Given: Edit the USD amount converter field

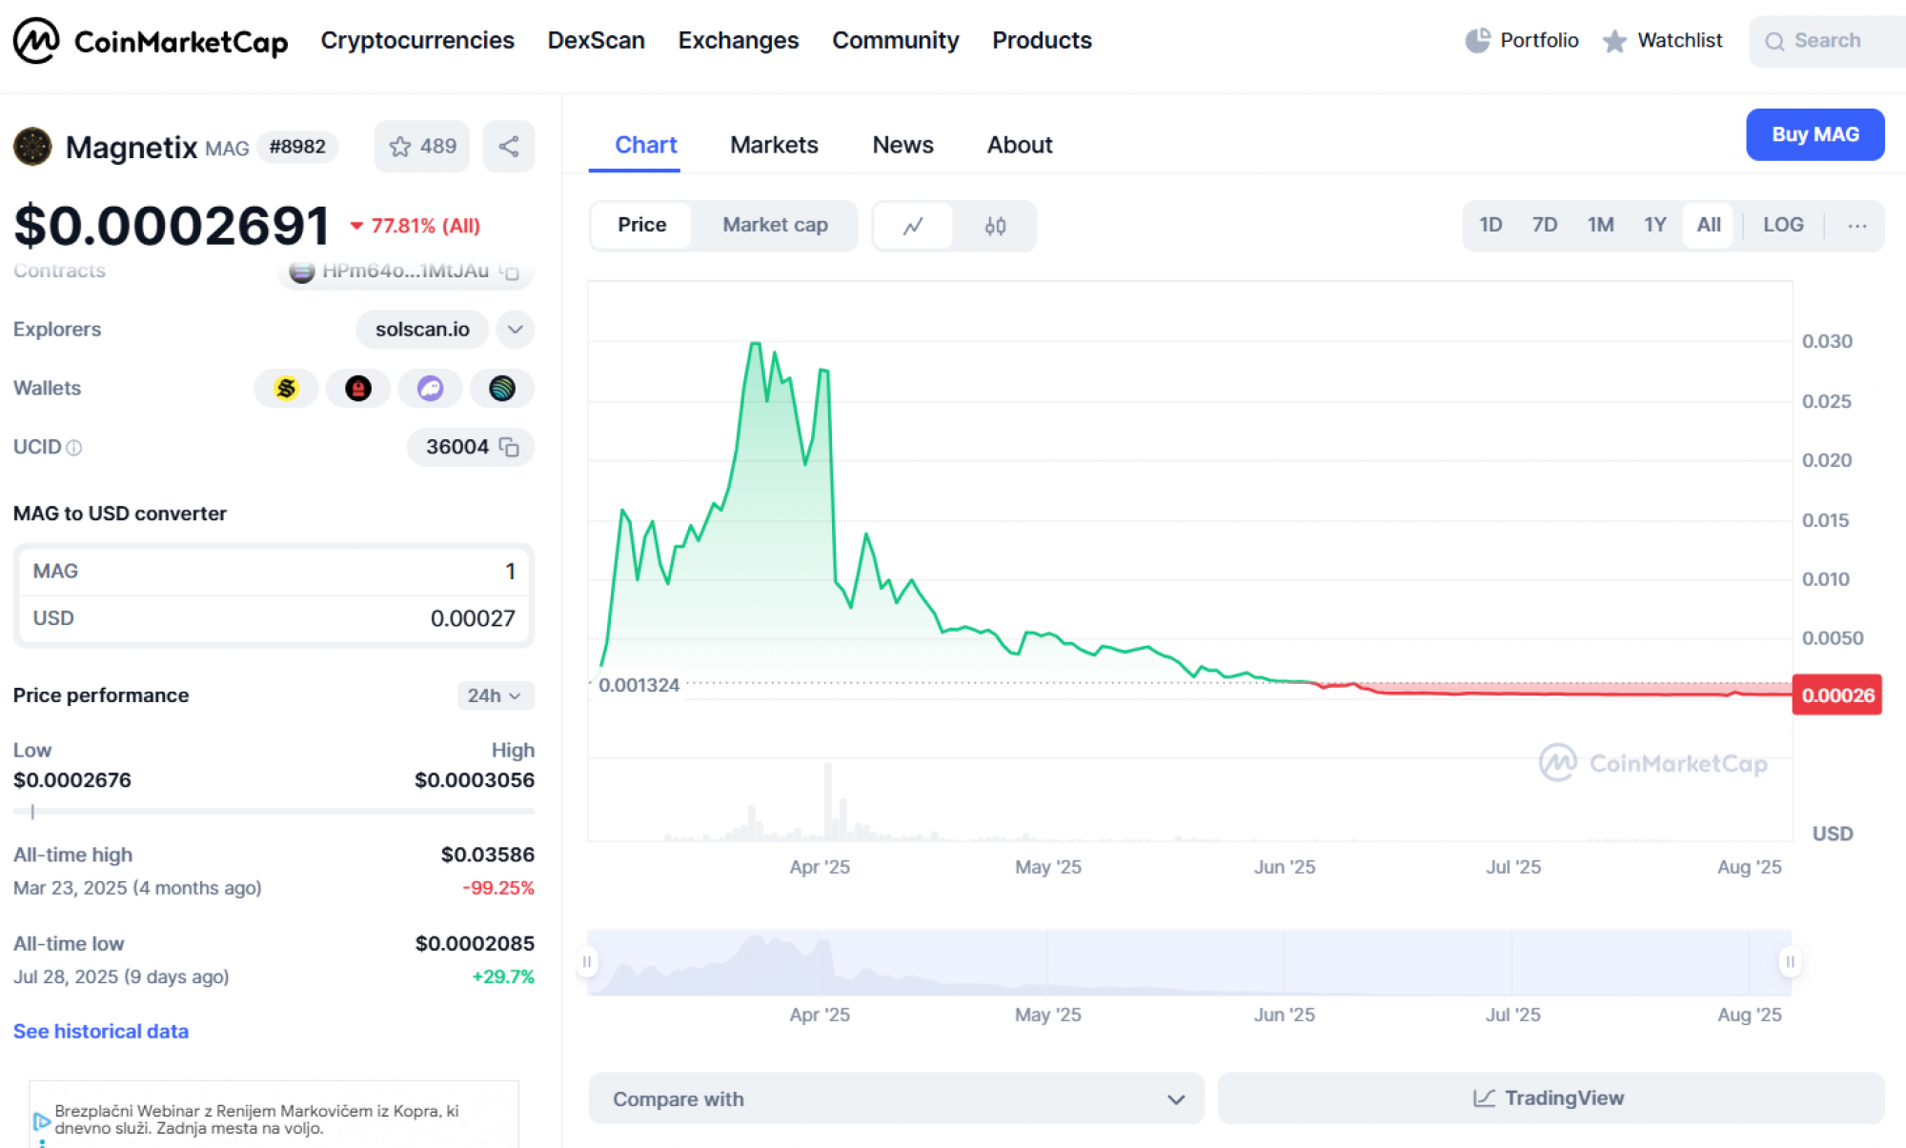Looking at the screenshot, I should [274, 618].
